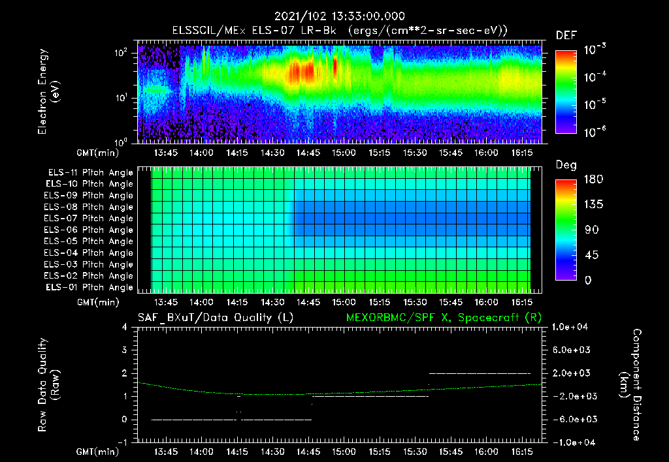
Task: Click the 10^-3 DEF scale value
Action: [595, 50]
